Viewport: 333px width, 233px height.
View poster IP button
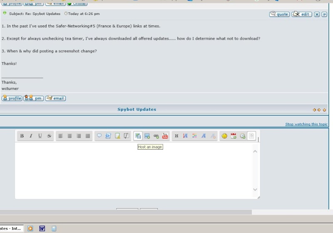(x=324, y=14)
